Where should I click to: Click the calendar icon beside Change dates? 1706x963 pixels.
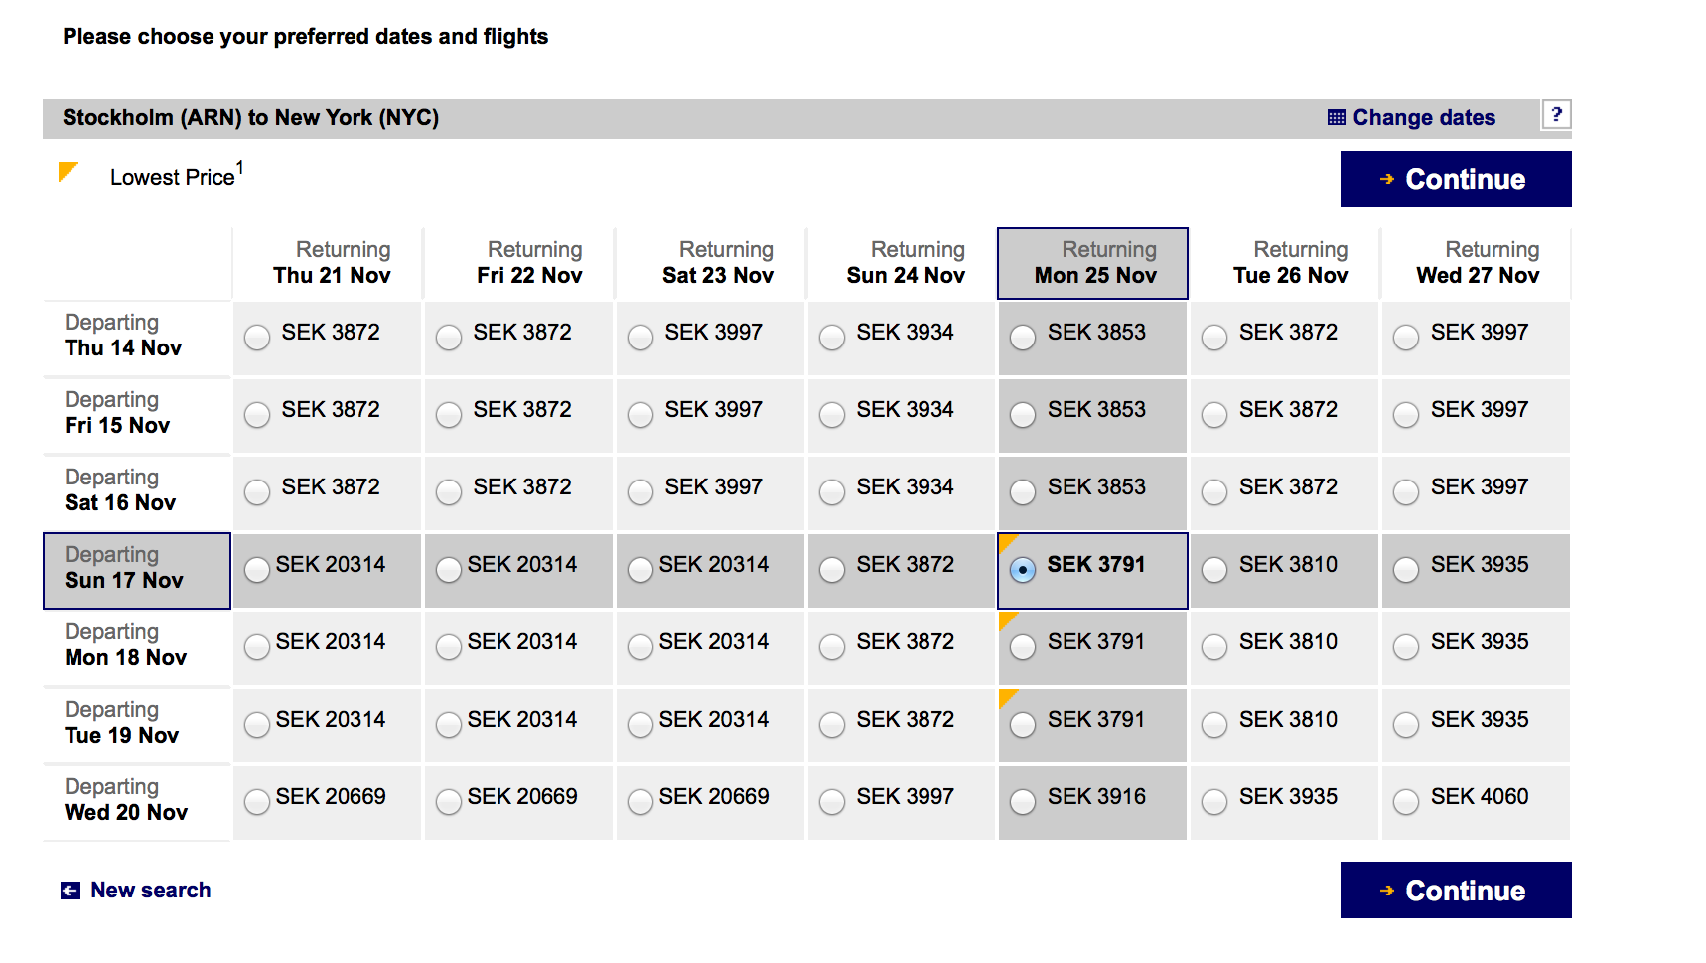click(x=1336, y=118)
